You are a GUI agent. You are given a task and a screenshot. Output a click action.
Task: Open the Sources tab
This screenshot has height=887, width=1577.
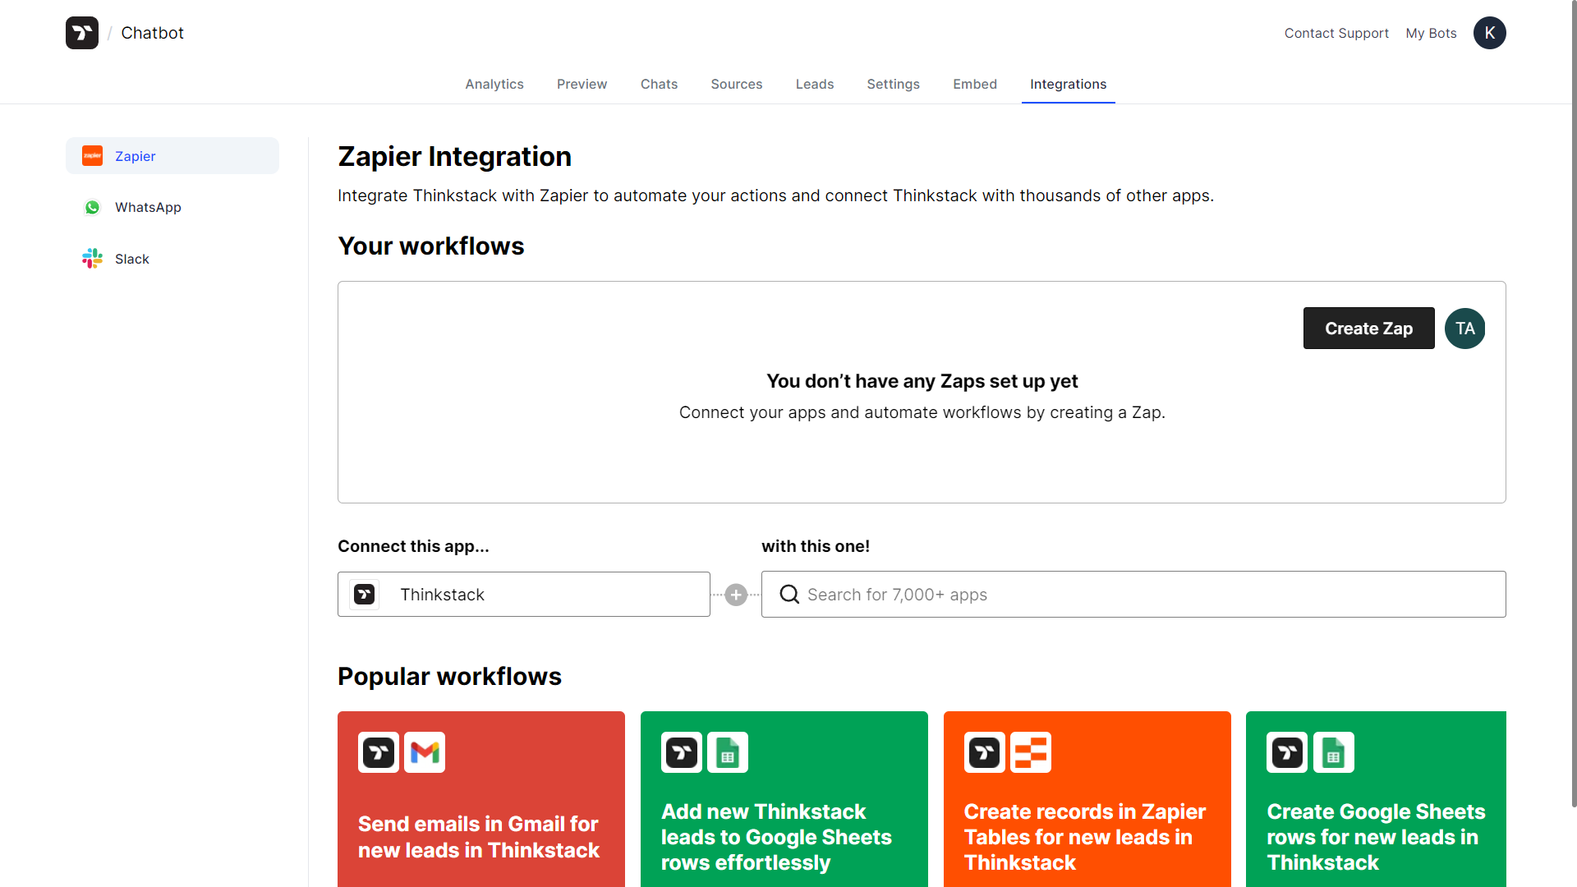[737, 84]
